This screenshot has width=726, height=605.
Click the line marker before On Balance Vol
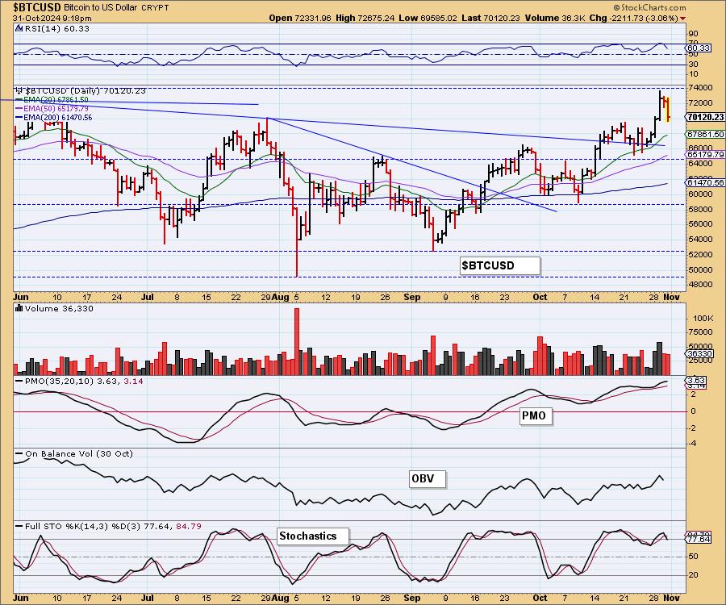tap(19, 453)
